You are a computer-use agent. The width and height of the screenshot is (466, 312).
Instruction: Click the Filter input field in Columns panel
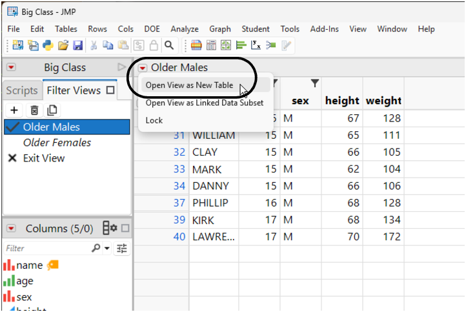[x=48, y=248]
